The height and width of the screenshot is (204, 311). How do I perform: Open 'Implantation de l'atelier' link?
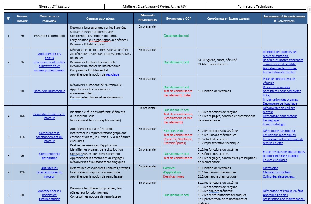click(x=279, y=72)
